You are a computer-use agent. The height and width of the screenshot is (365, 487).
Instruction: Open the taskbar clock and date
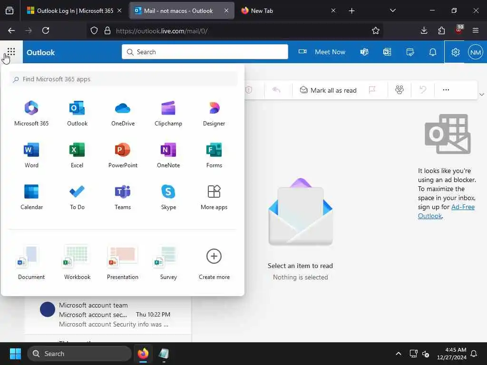click(x=451, y=354)
